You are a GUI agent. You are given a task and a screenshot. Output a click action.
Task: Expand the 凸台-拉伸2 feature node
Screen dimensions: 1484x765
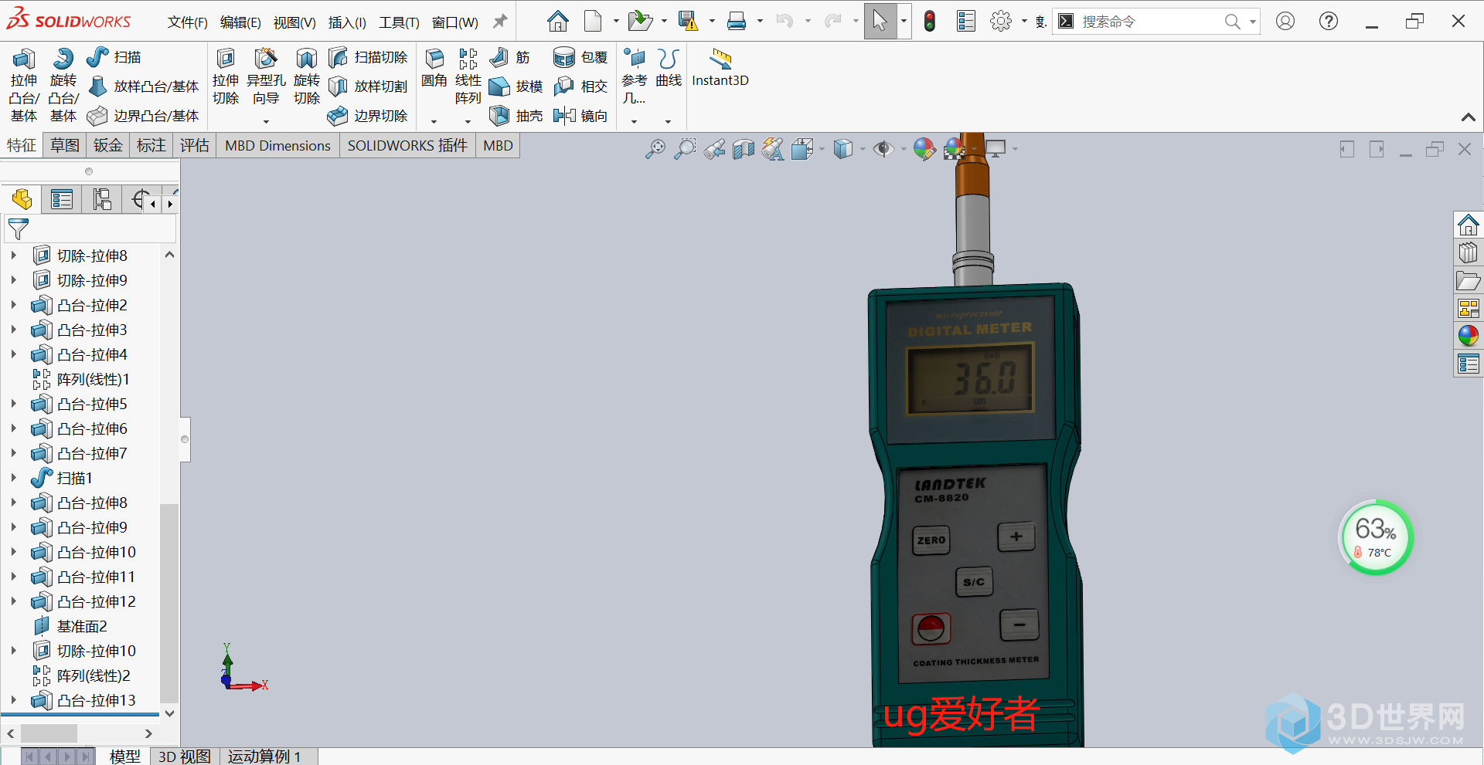[x=13, y=304]
